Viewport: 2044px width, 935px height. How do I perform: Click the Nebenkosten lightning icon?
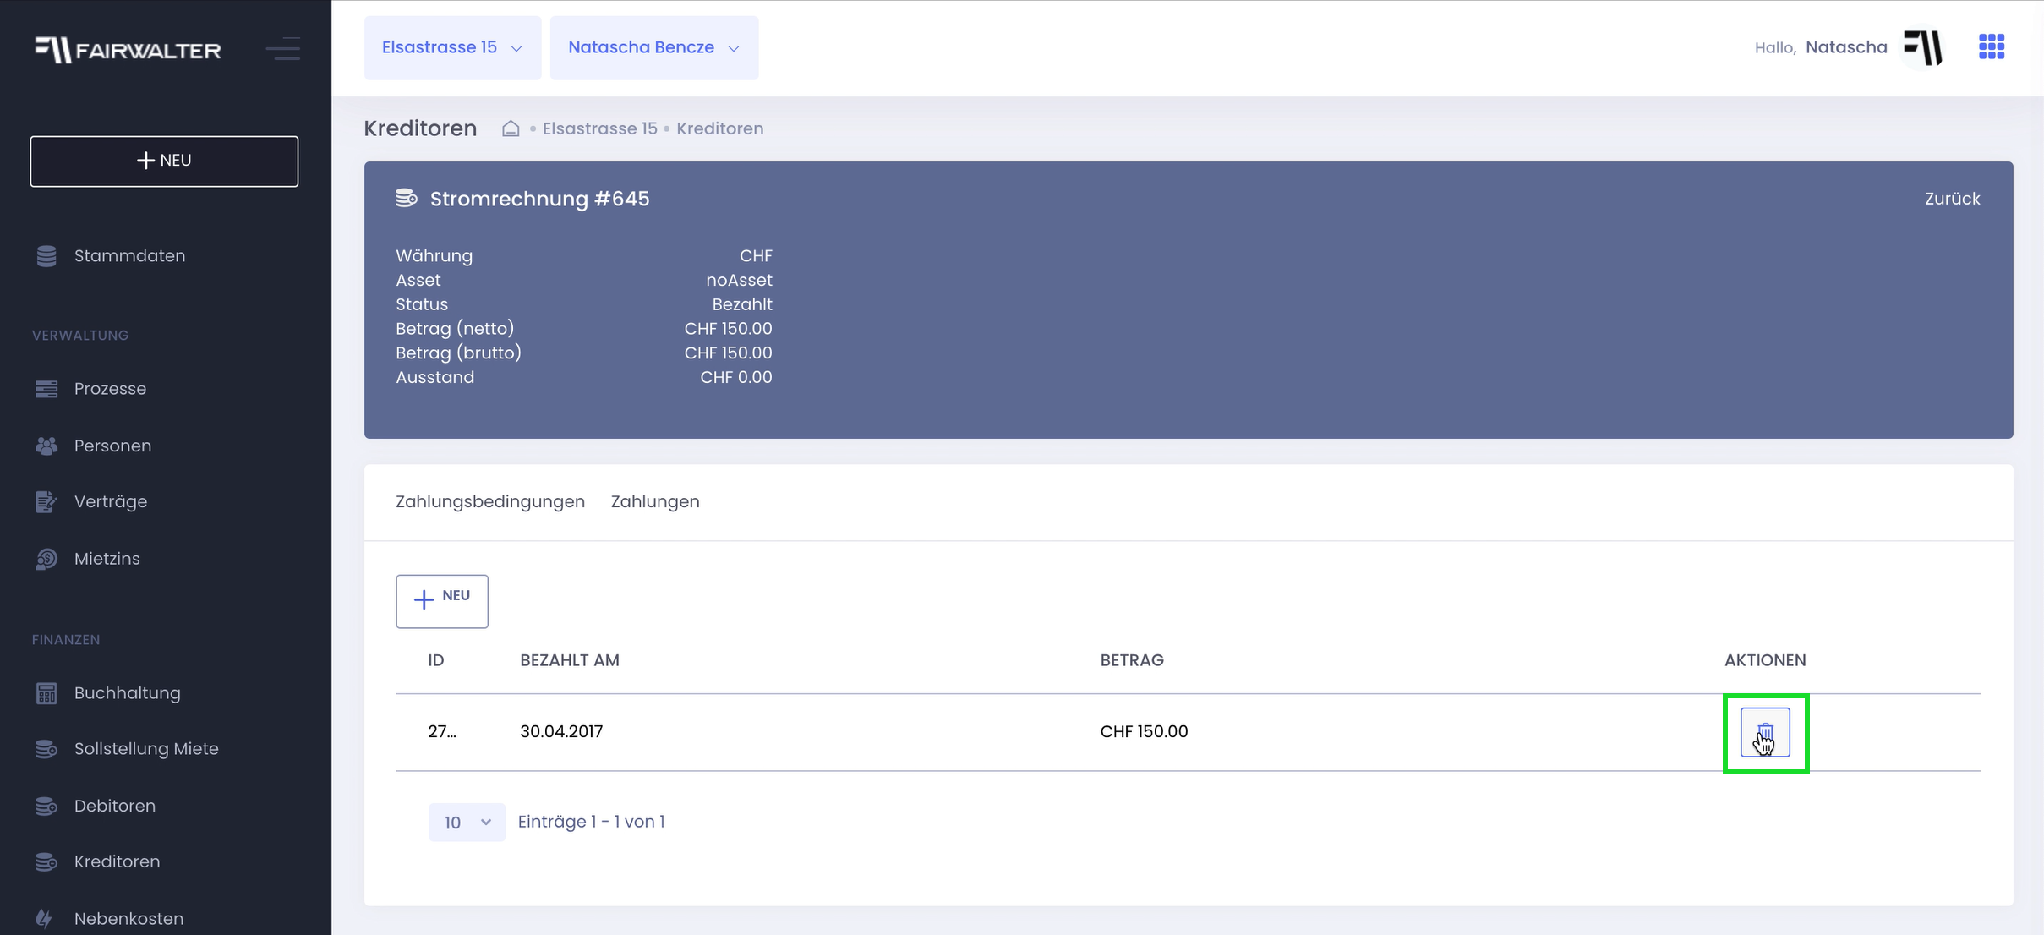[x=45, y=918]
